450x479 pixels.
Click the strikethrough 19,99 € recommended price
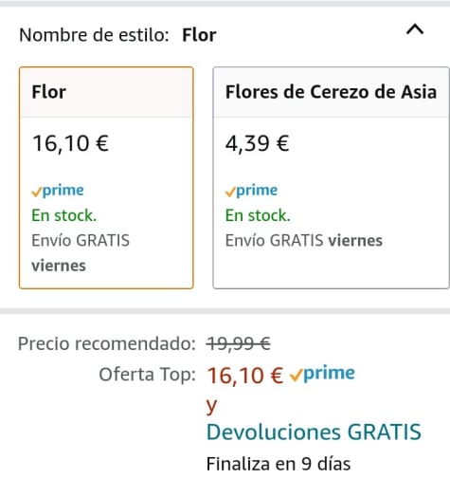[x=239, y=343]
